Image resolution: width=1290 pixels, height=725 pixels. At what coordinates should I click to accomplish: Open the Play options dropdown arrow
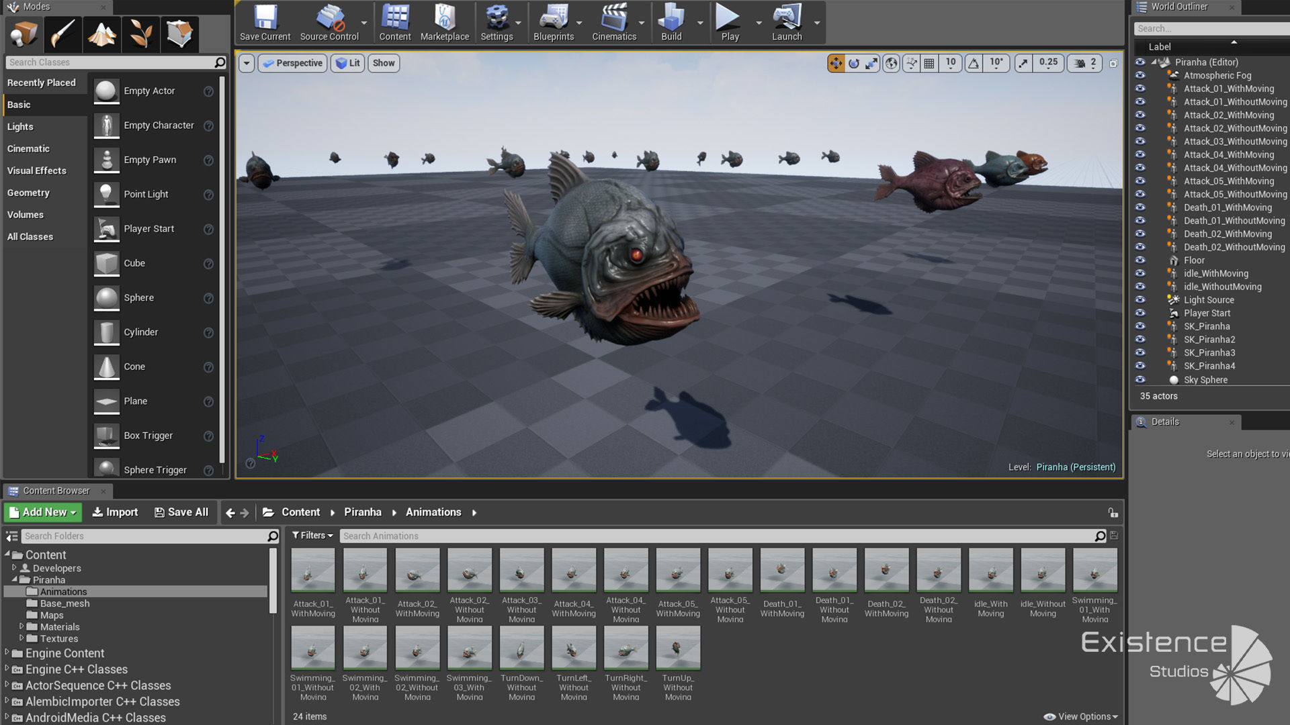759,23
